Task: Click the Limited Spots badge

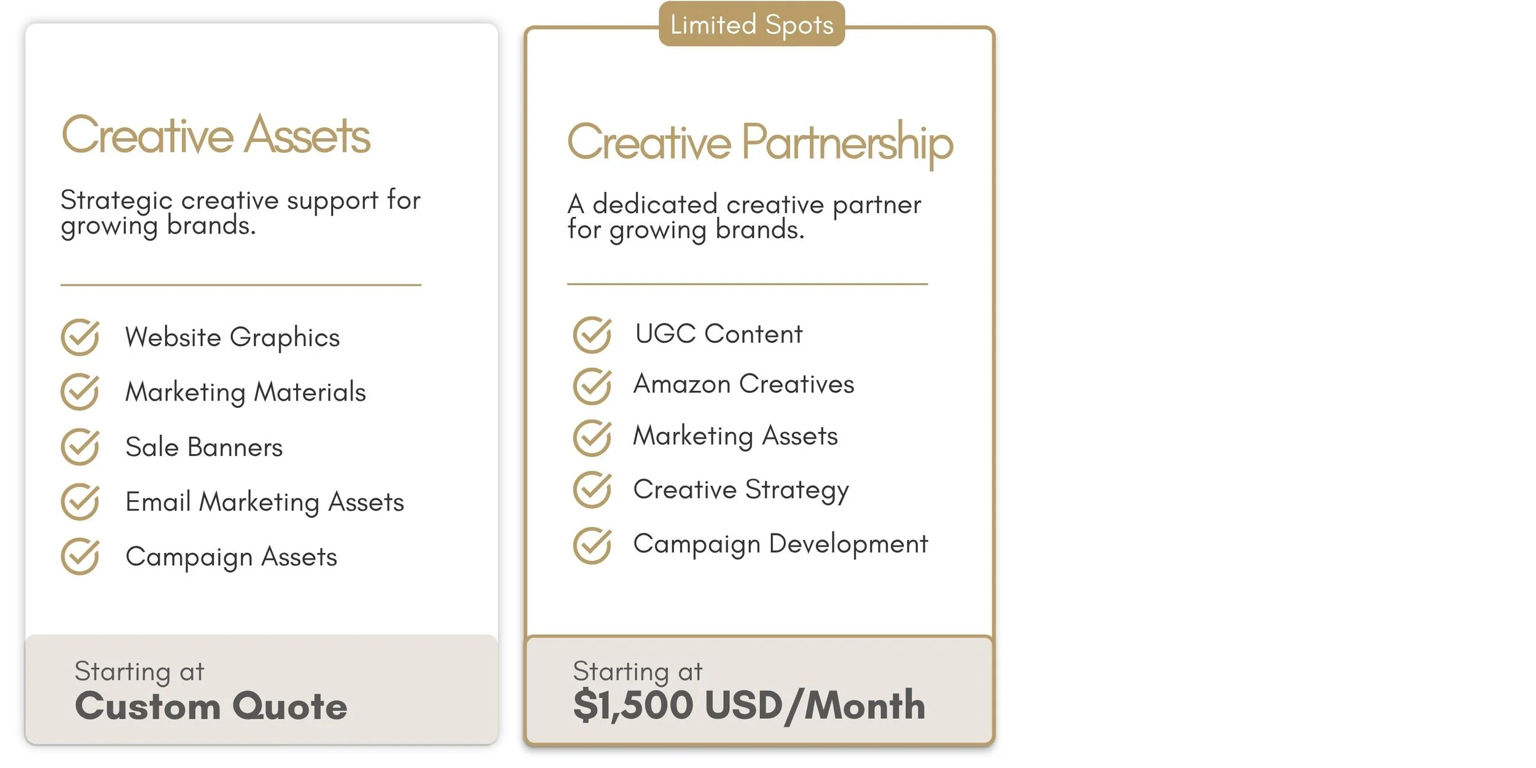Action: tap(751, 25)
